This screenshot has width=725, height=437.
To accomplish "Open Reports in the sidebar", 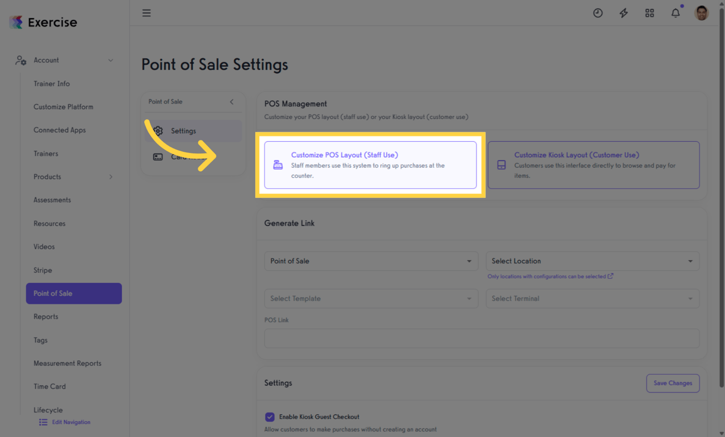I will 46,317.
